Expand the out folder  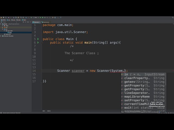tap(2, 27)
